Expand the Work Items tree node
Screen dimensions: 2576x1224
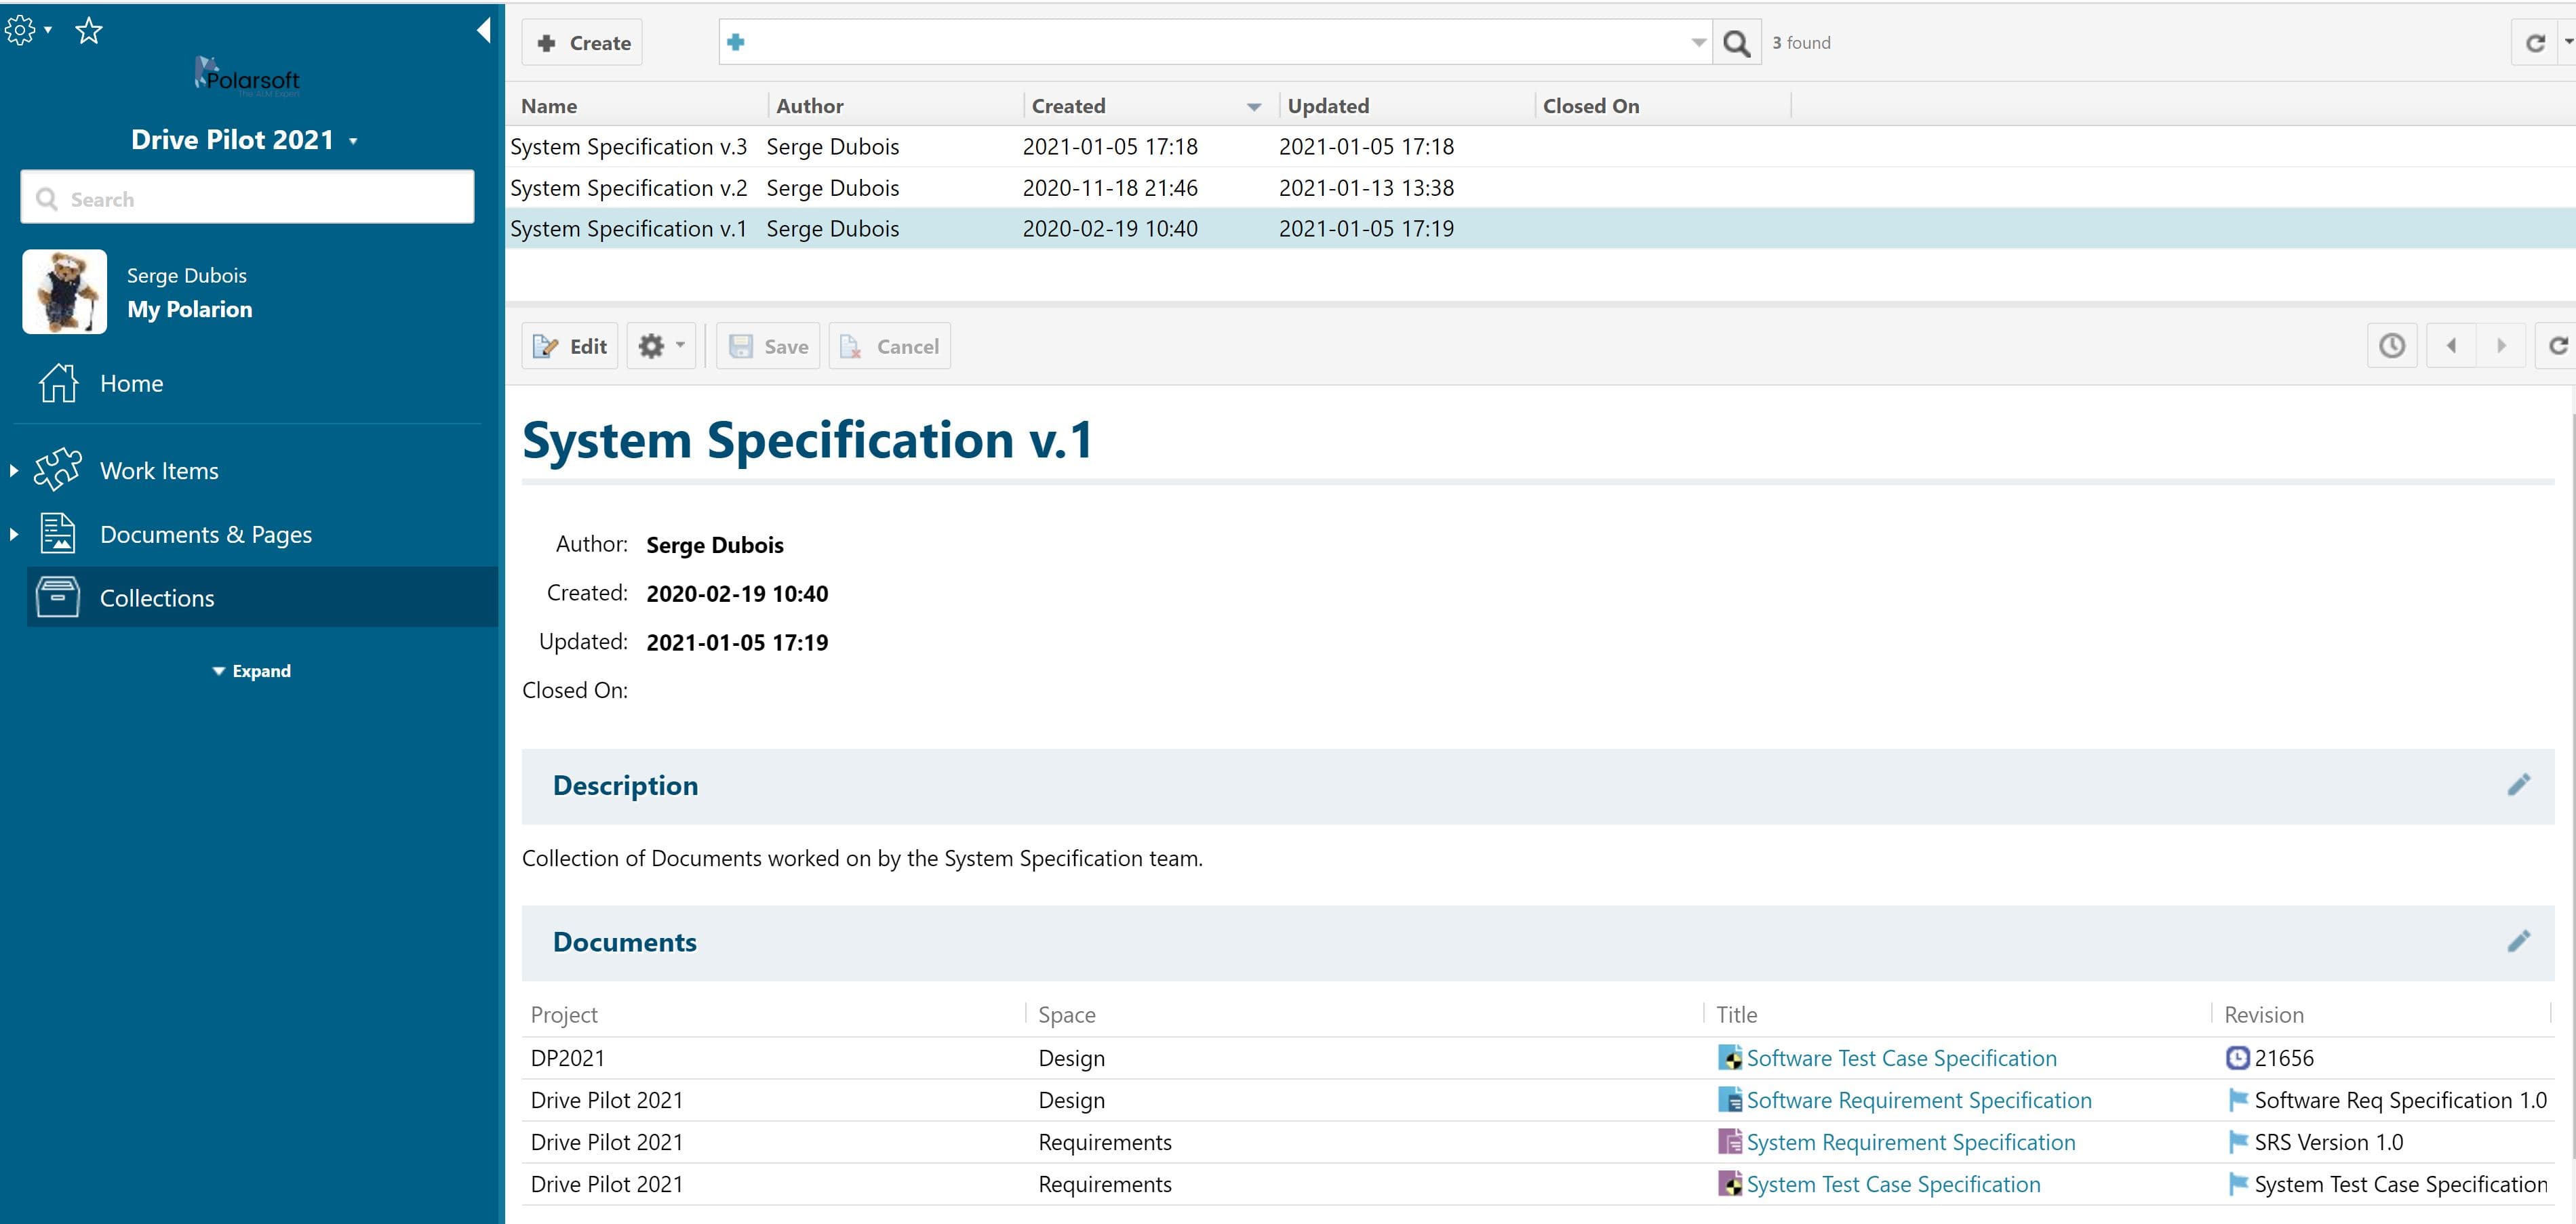(14, 470)
